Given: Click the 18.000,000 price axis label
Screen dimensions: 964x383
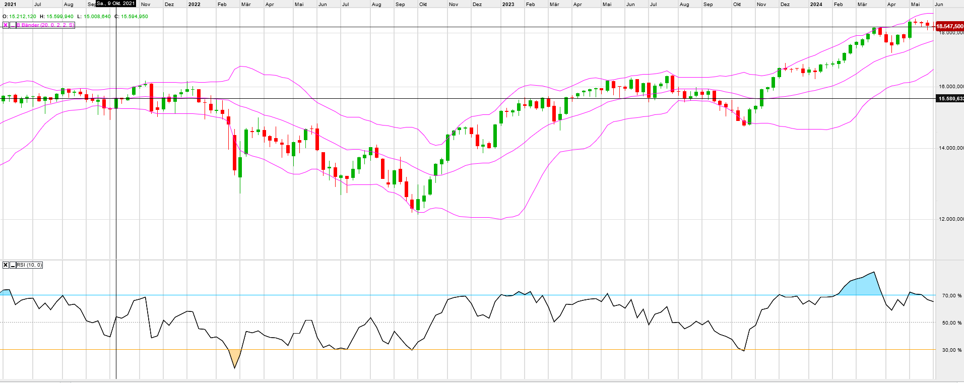Looking at the screenshot, I should coord(951,33).
